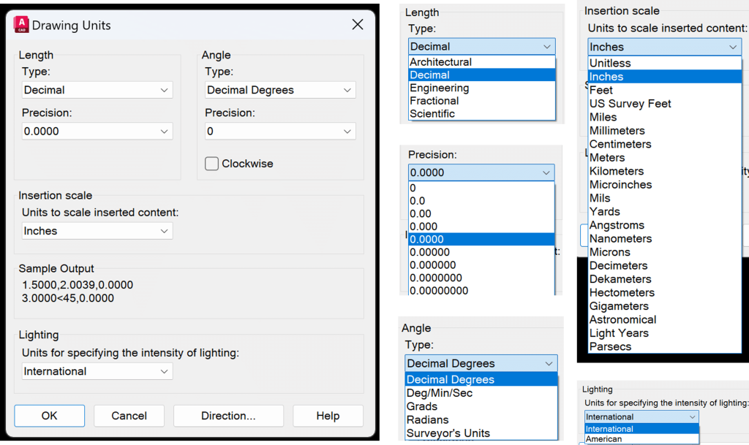The width and height of the screenshot is (749, 445).
Task: Open the Length Type dropdown
Action: [97, 89]
